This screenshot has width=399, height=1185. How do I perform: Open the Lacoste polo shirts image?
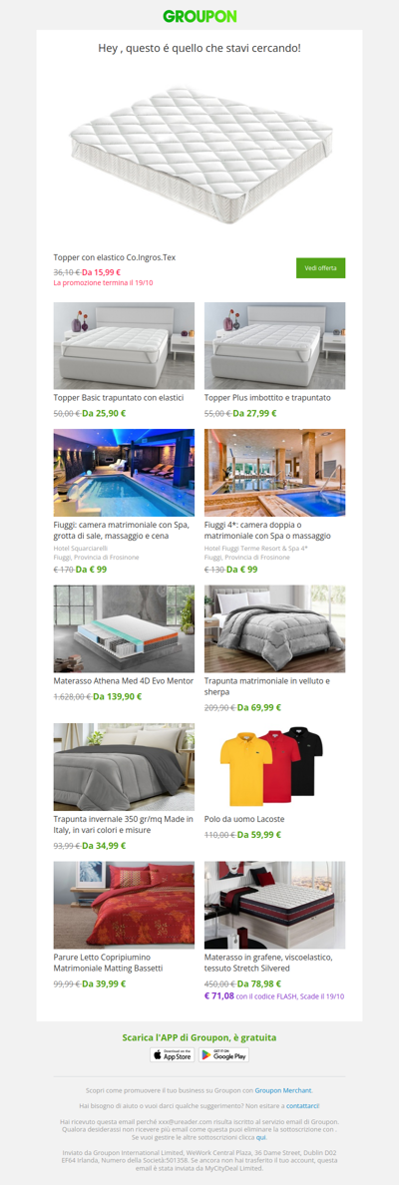click(275, 767)
